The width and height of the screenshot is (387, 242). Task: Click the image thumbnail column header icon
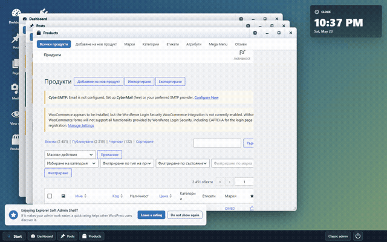click(63, 196)
